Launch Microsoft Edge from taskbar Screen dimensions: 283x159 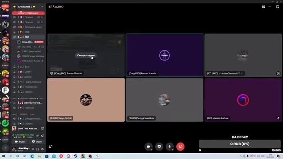(32, 156)
